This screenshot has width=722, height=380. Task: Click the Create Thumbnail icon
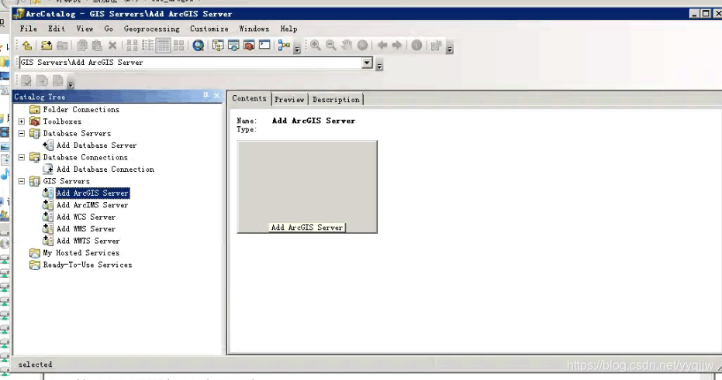click(436, 45)
